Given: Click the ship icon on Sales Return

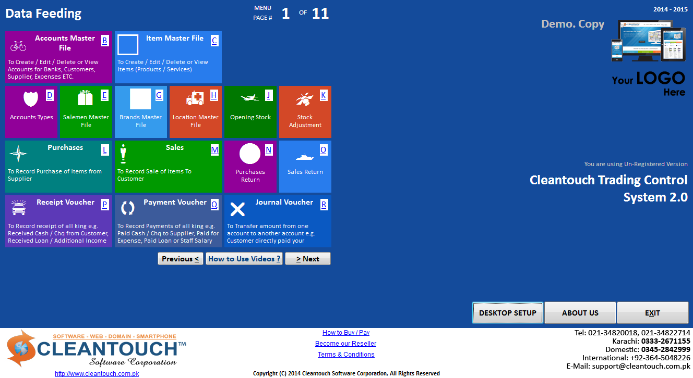Looking at the screenshot, I should click(x=305, y=156).
